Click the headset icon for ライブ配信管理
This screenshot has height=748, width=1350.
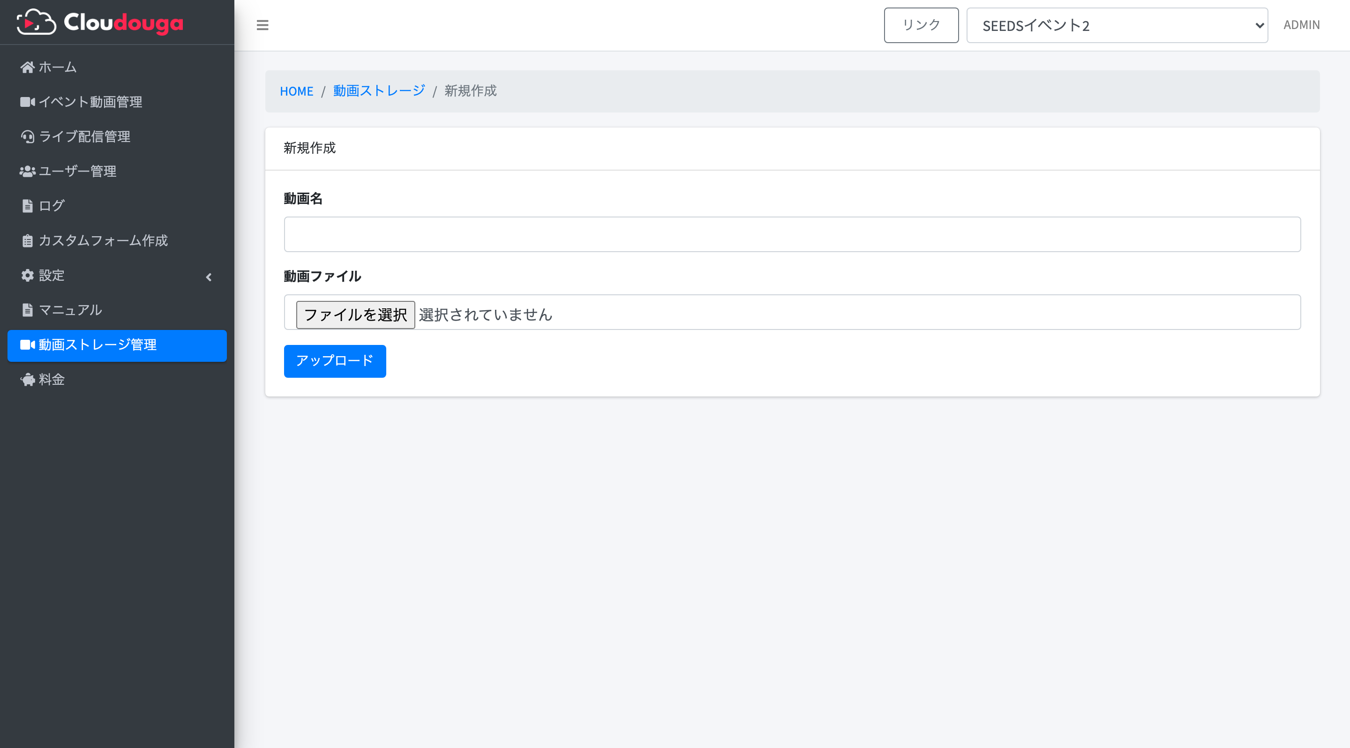[27, 137]
